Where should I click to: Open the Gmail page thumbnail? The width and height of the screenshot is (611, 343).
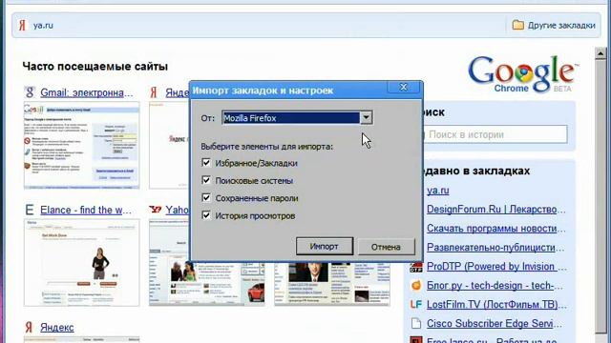(81, 146)
